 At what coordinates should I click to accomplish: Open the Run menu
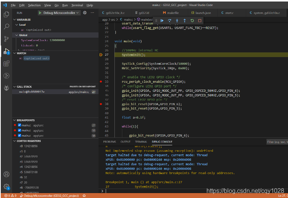pos(65,5)
